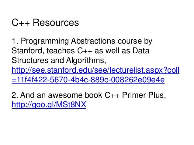Screen dimensions: 194x145
Task: Open the goo.gl/MSt8NX book link
Action: 49,105
